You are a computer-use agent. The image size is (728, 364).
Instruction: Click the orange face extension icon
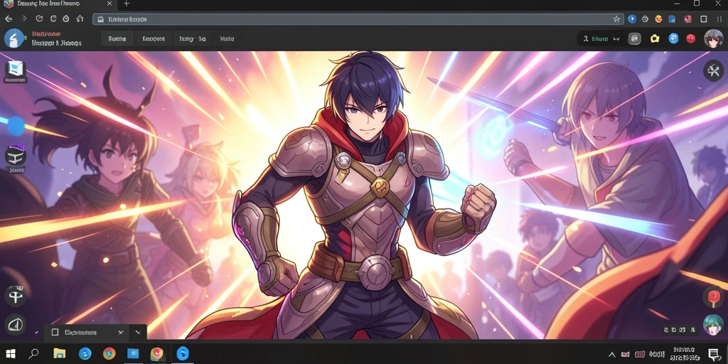coord(658,19)
